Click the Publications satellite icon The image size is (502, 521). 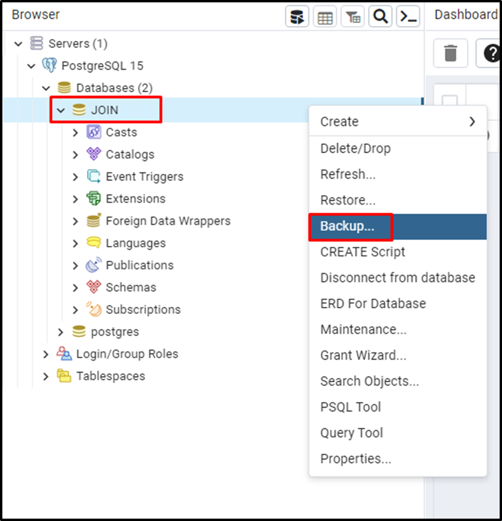coord(92,265)
